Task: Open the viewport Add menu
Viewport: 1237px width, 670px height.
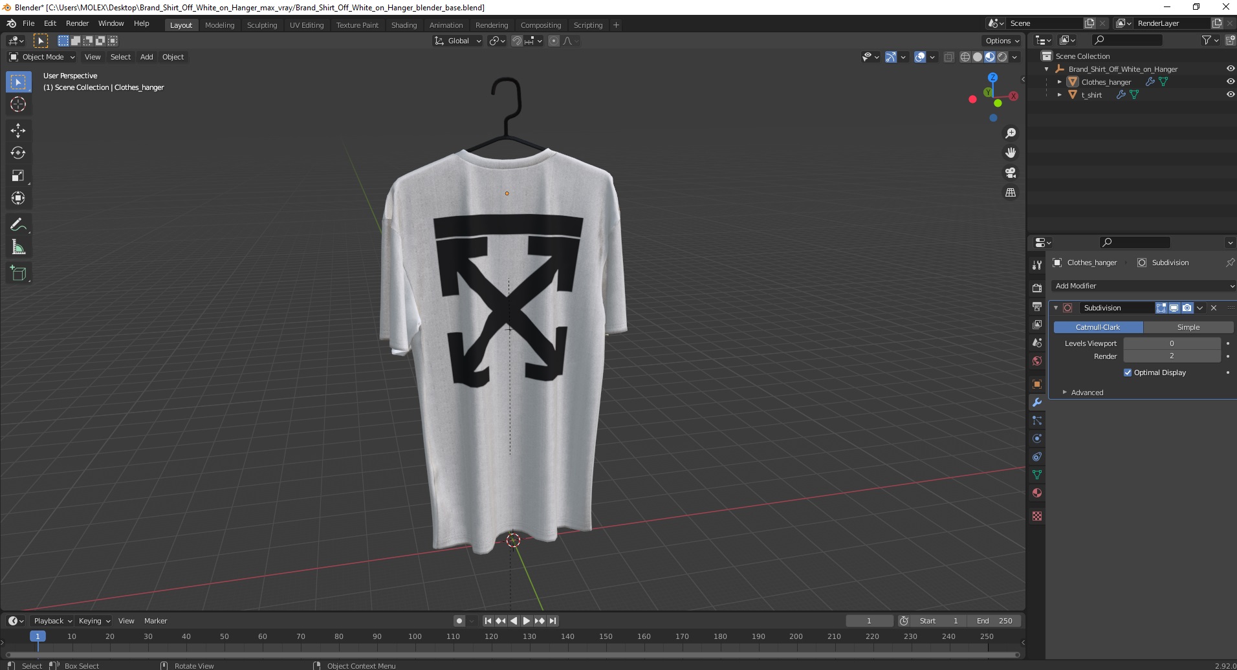Action: pos(147,57)
